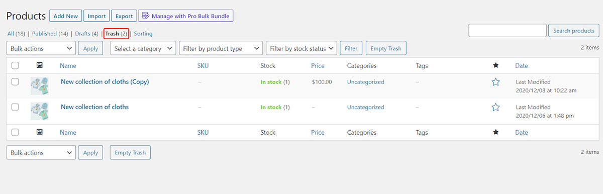The width and height of the screenshot is (603, 194).
Task: Click Manage with Pro Bulk Bundle button
Action: point(186,16)
